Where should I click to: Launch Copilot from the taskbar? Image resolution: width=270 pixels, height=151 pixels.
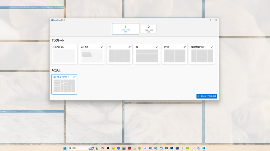point(103,148)
